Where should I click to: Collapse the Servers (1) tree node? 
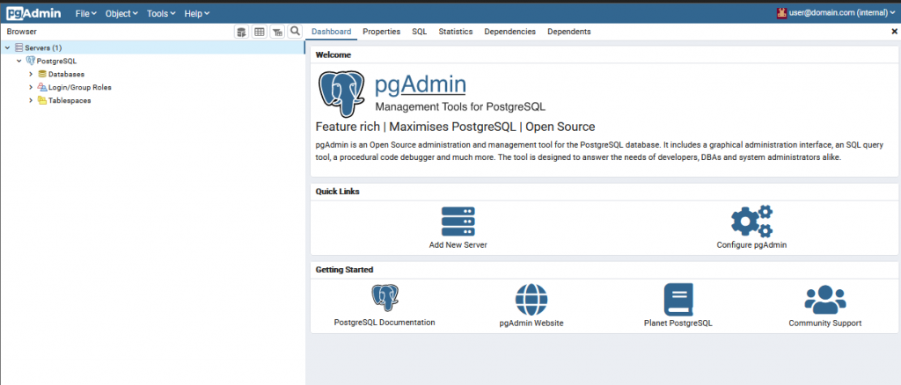[x=7, y=47]
